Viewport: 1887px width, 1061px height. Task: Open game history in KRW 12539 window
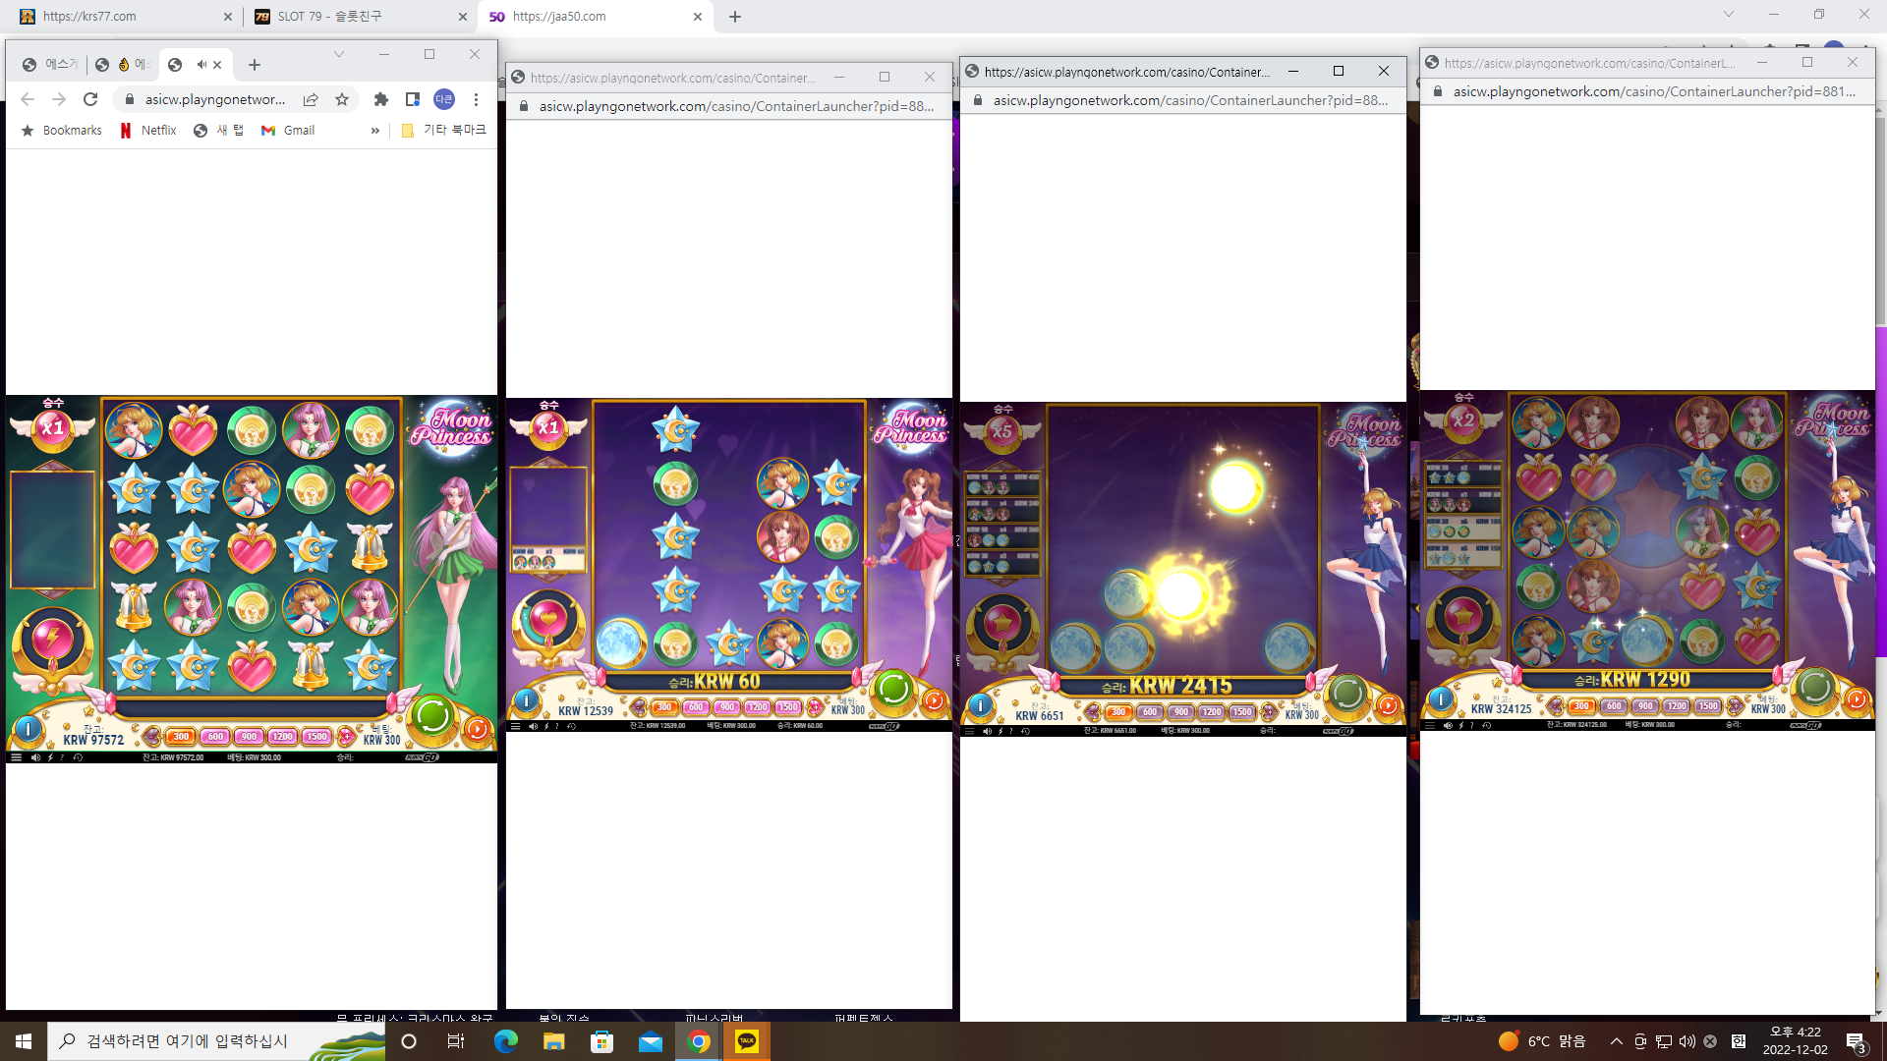(x=571, y=726)
